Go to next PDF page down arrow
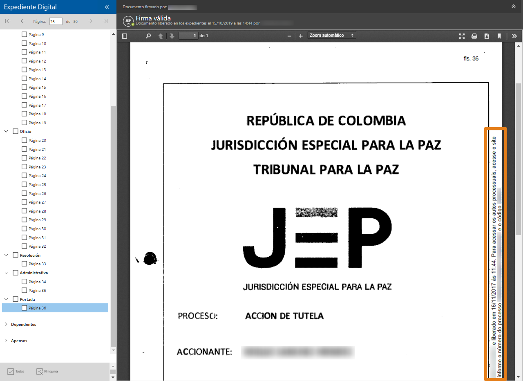The height and width of the screenshot is (381, 523). [172, 36]
